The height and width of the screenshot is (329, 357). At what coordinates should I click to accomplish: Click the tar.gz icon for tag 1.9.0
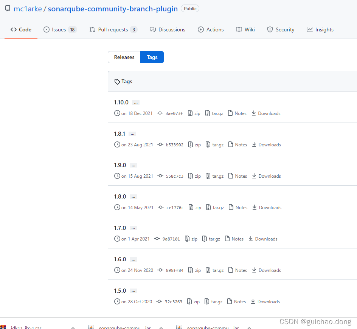(x=208, y=176)
